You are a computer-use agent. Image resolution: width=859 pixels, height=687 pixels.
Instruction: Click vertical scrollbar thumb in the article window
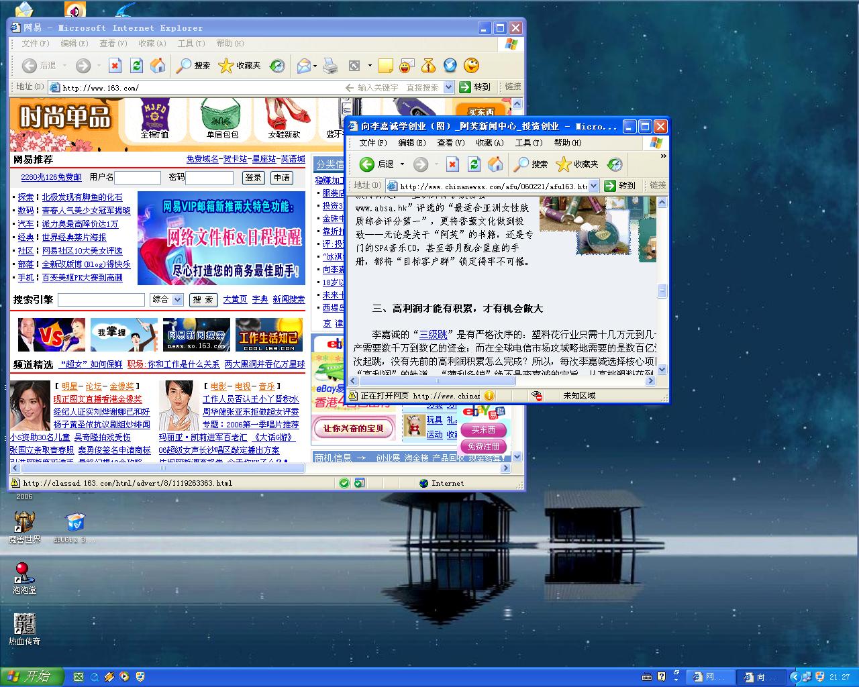click(662, 290)
